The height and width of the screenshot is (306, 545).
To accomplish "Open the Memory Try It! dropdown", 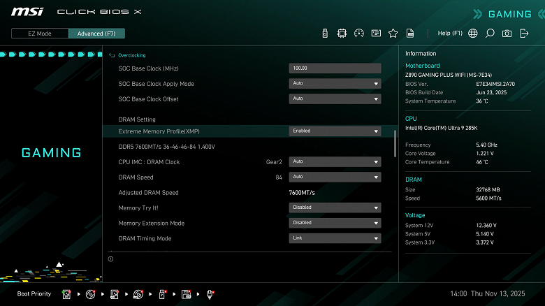I will [x=335, y=207].
